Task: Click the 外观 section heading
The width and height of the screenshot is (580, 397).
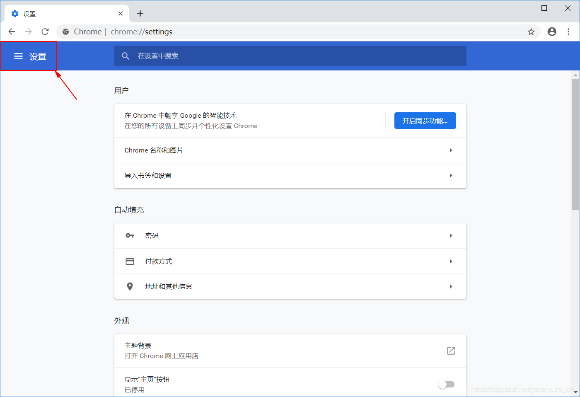Action: (122, 321)
